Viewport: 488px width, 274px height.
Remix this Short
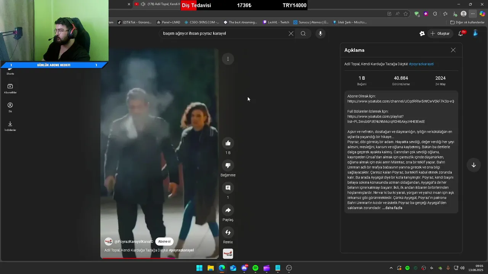point(228,233)
